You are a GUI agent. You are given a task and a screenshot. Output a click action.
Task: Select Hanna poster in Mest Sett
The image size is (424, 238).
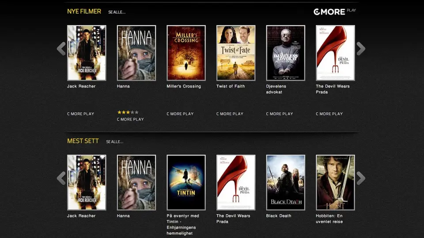coord(136,182)
